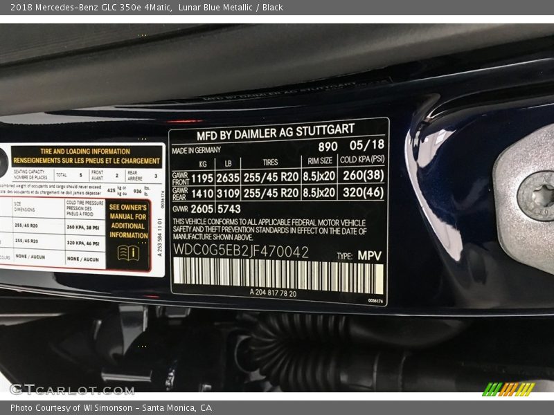
Task: Click the 'TIRES' column header
Action: [x=270, y=163]
